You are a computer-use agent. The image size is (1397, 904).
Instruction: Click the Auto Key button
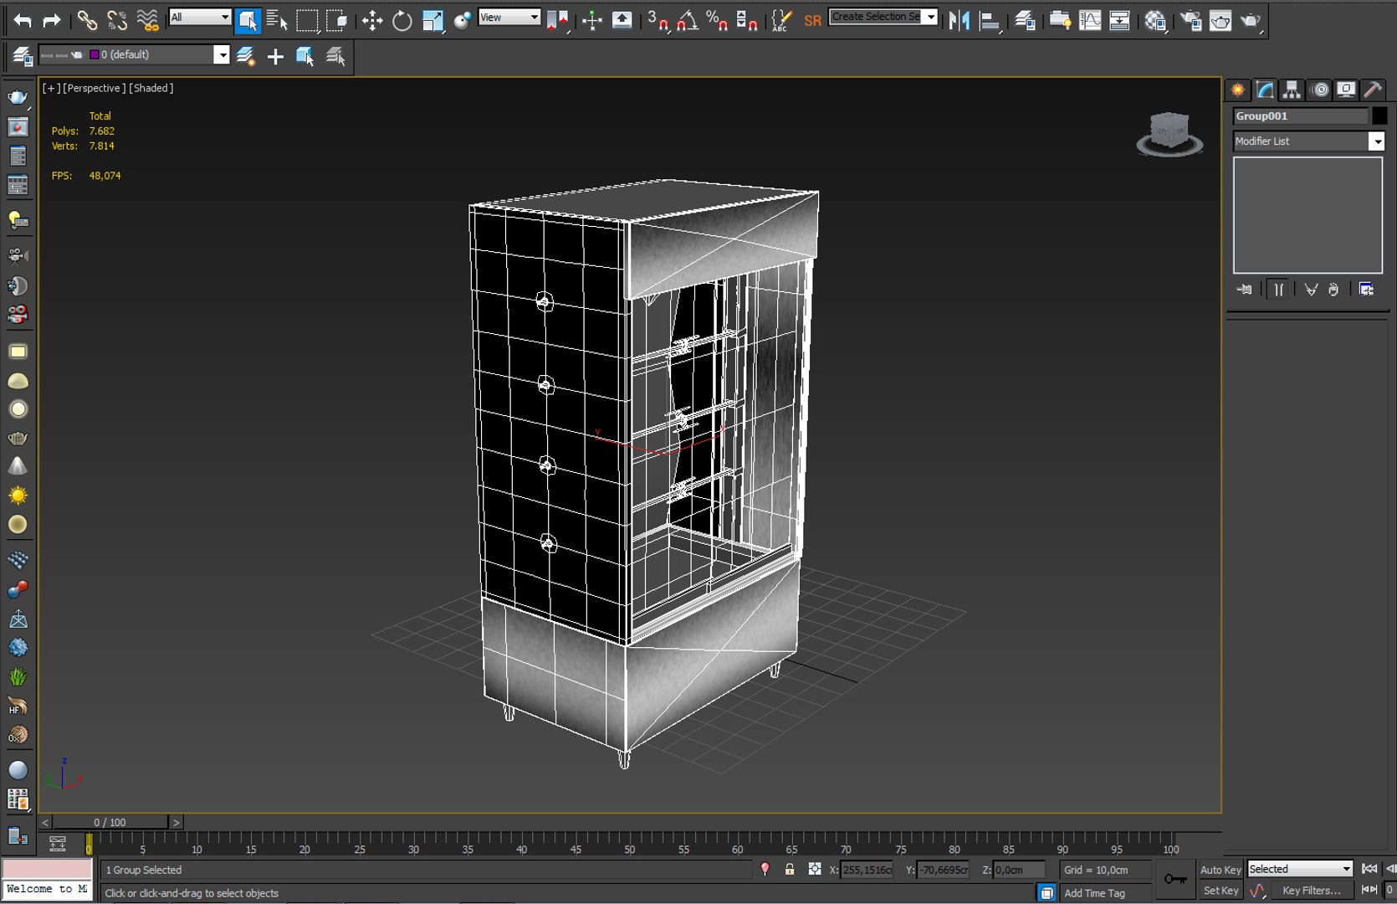pos(1220,871)
